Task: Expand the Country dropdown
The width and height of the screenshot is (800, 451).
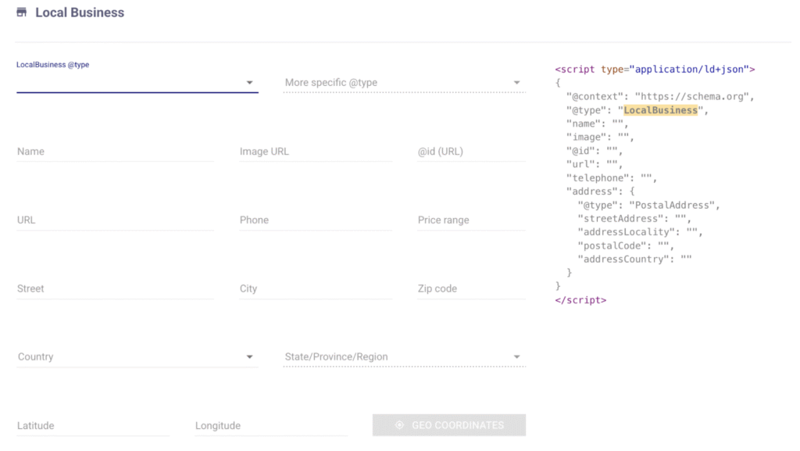Action: (137, 357)
